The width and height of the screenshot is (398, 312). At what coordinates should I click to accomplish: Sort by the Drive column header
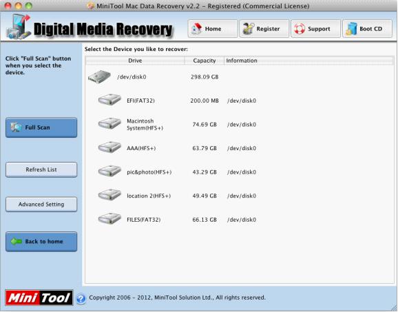[x=135, y=61]
